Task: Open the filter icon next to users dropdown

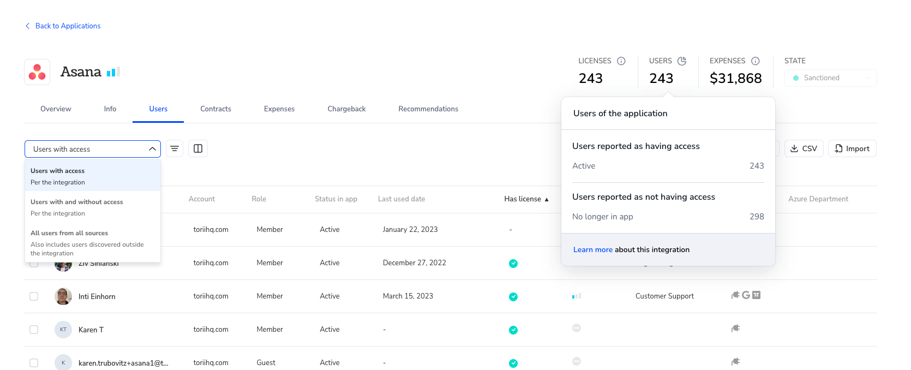Action: pos(175,148)
